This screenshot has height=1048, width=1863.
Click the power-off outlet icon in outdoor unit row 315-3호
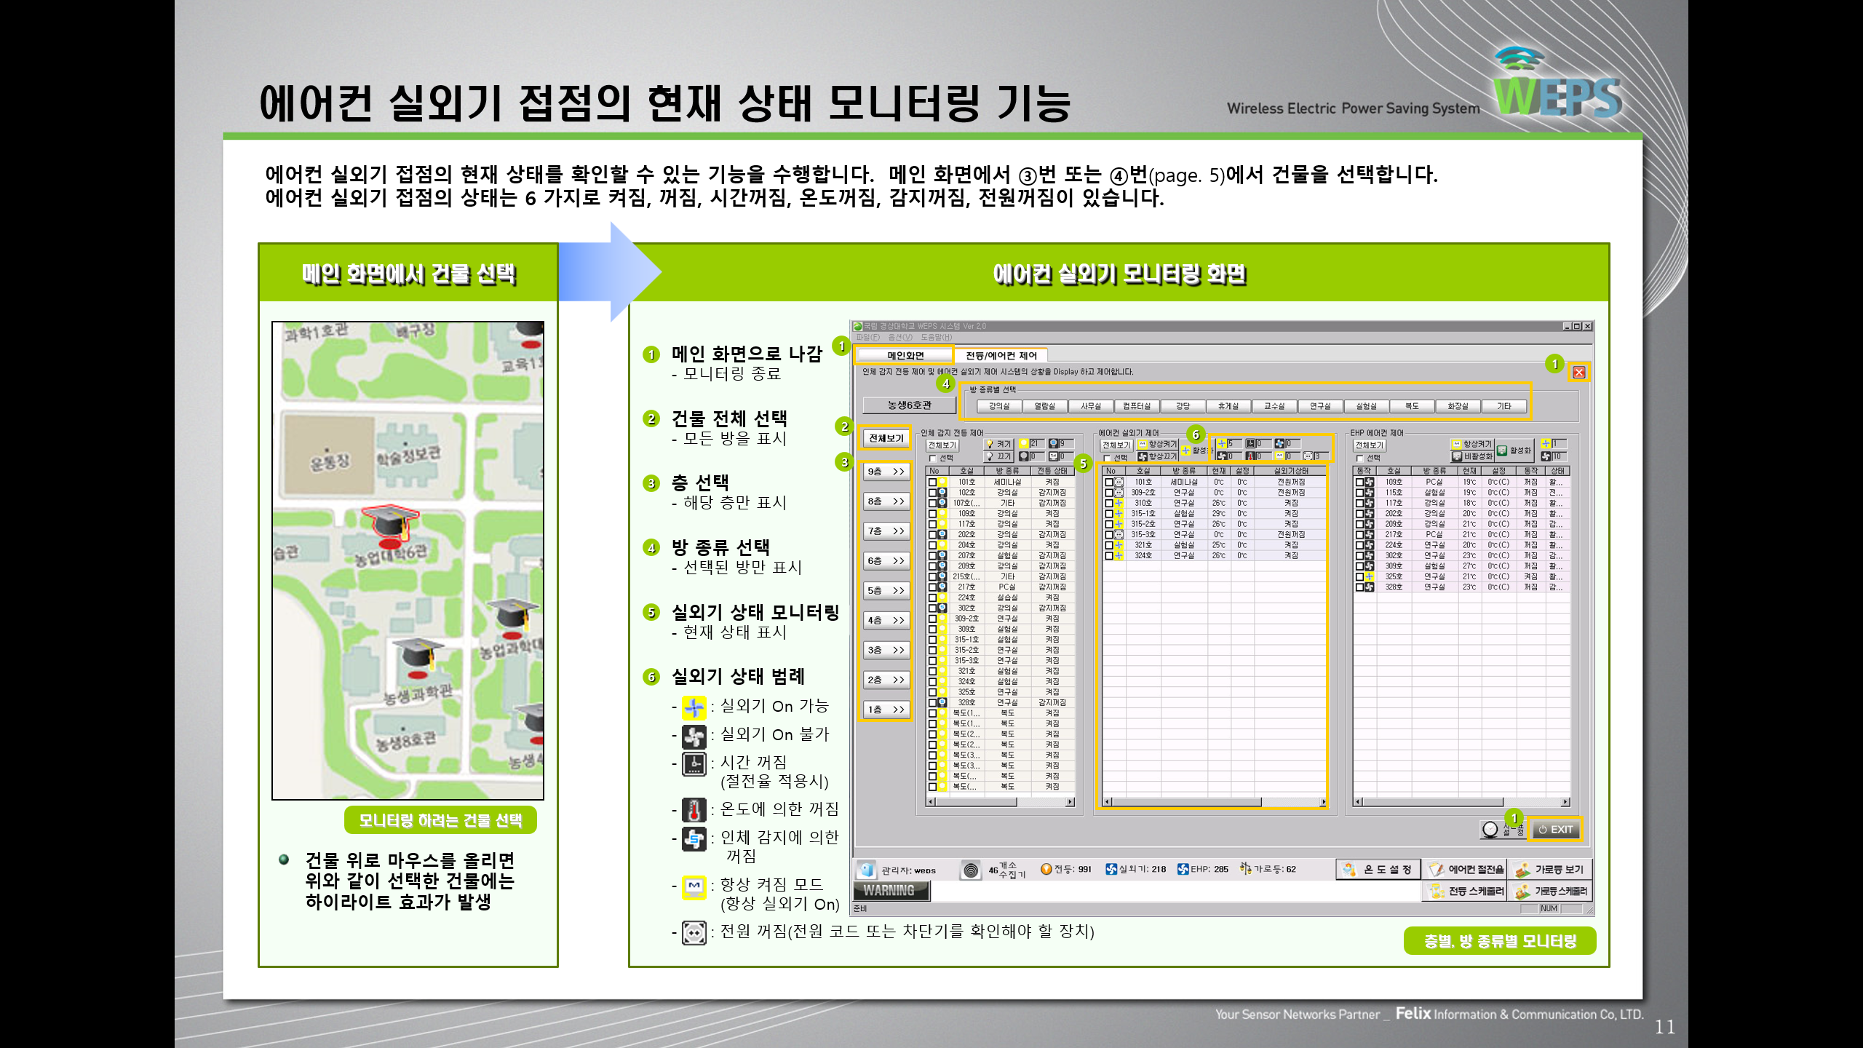[1119, 534]
